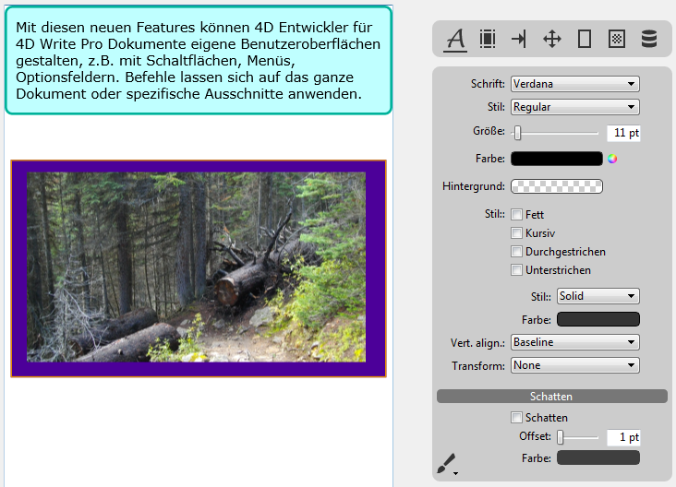Expand the Stil dropdown showing Regular

click(574, 107)
